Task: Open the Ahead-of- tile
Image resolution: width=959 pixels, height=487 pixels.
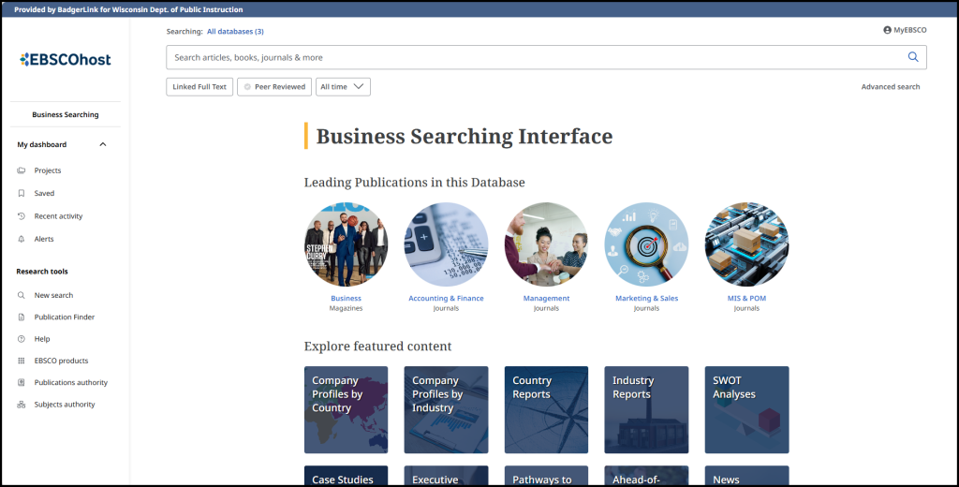Action: click(646, 476)
